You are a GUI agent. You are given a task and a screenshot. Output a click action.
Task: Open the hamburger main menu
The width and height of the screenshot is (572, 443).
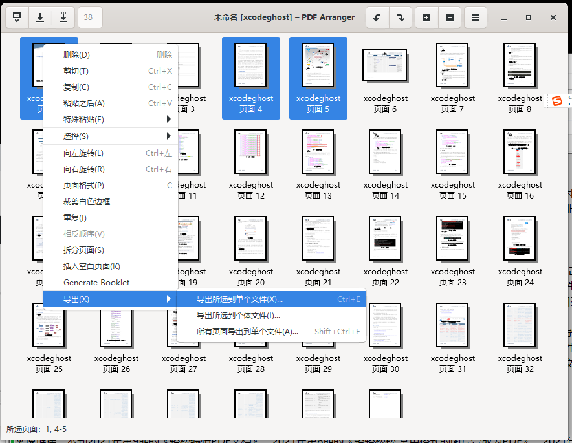(x=476, y=17)
